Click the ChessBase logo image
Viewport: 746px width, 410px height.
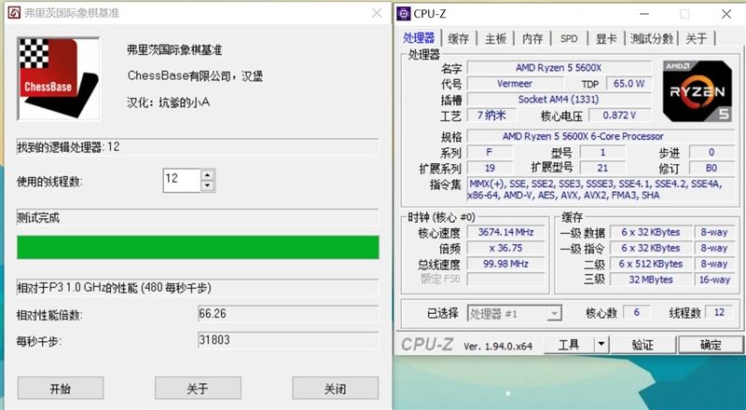59,78
